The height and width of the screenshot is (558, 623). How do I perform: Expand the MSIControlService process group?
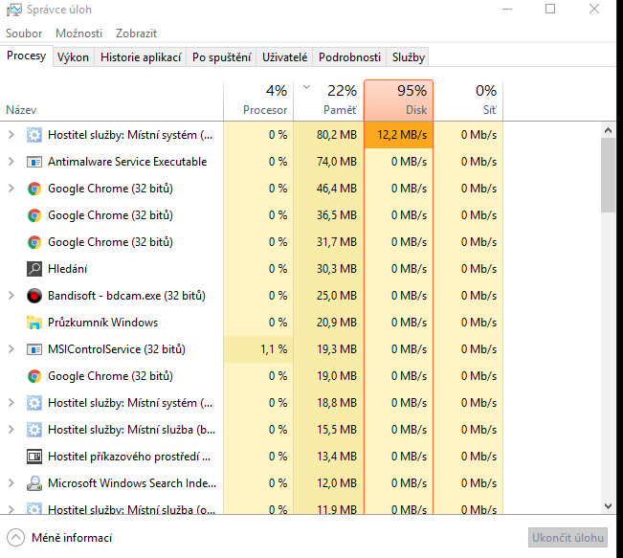(x=11, y=349)
